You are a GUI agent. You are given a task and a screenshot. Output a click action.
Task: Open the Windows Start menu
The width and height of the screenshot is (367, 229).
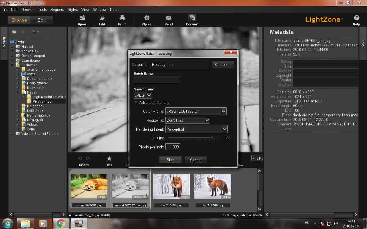click(x=7, y=223)
